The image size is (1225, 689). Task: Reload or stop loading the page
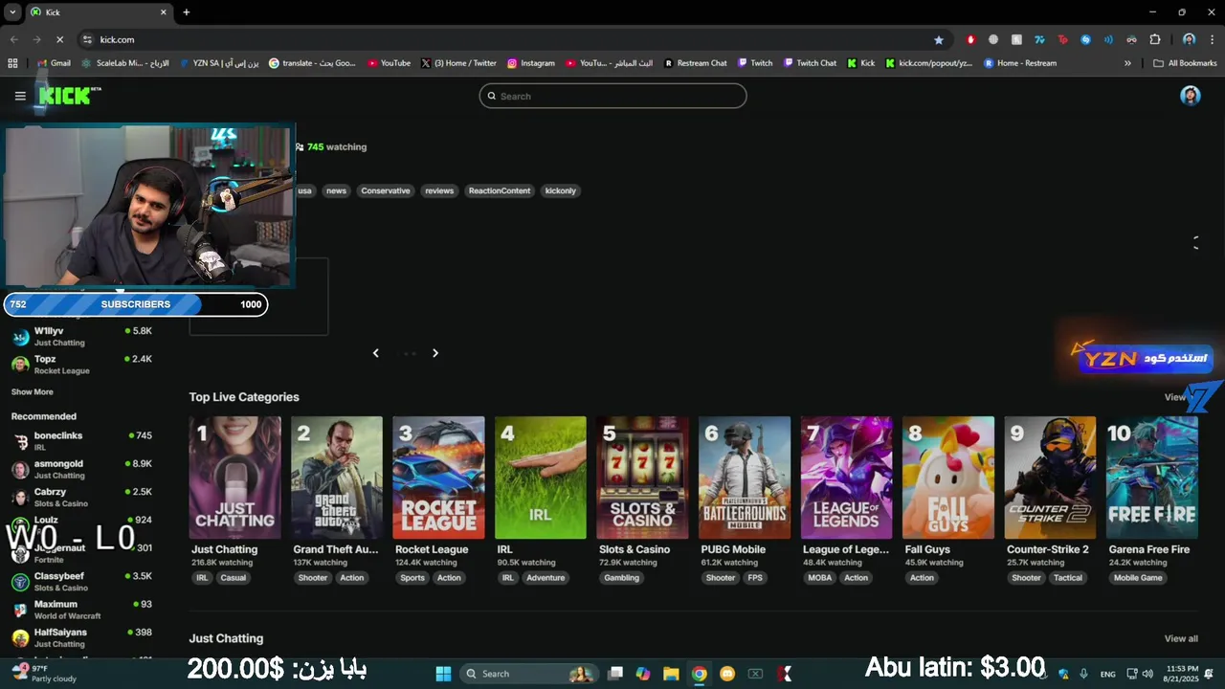(x=59, y=39)
